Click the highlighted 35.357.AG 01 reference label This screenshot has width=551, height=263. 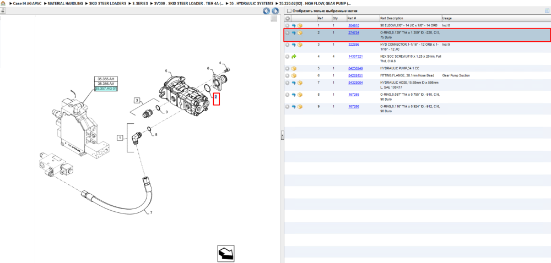[x=106, y=89]
